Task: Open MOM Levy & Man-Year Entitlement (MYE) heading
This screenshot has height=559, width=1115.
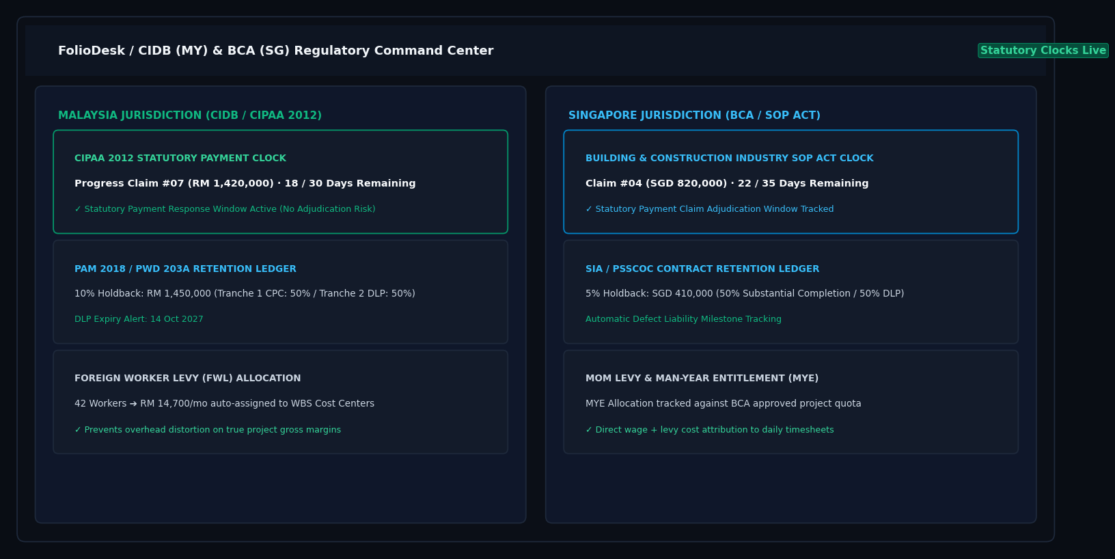Action: point(702,379)
